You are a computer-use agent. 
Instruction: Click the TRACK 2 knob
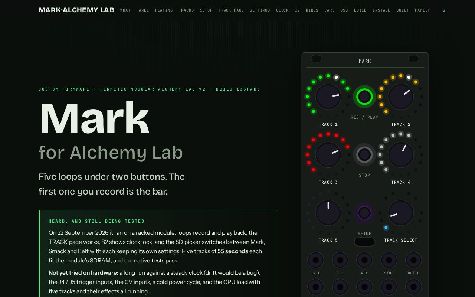(x=401, y=97)
